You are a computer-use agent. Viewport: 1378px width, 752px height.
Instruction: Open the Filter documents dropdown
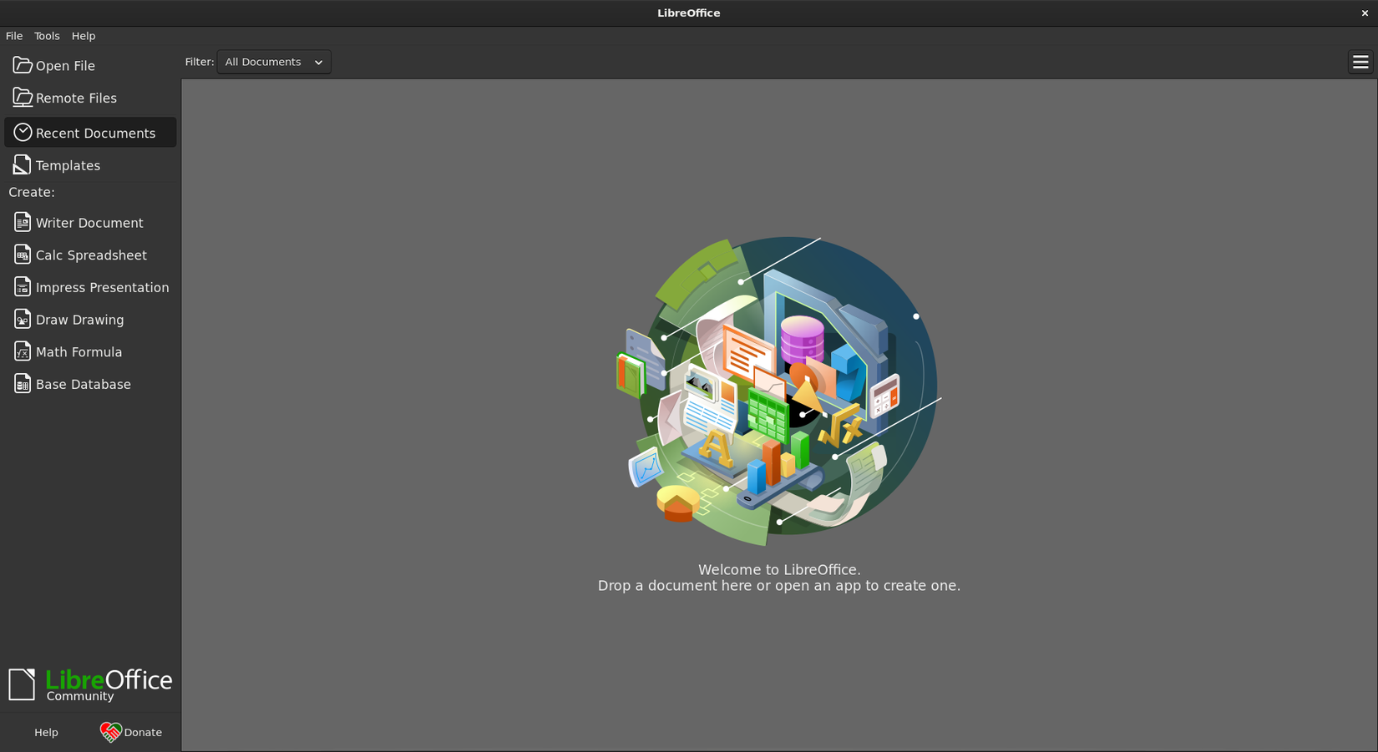click(273, 61)
